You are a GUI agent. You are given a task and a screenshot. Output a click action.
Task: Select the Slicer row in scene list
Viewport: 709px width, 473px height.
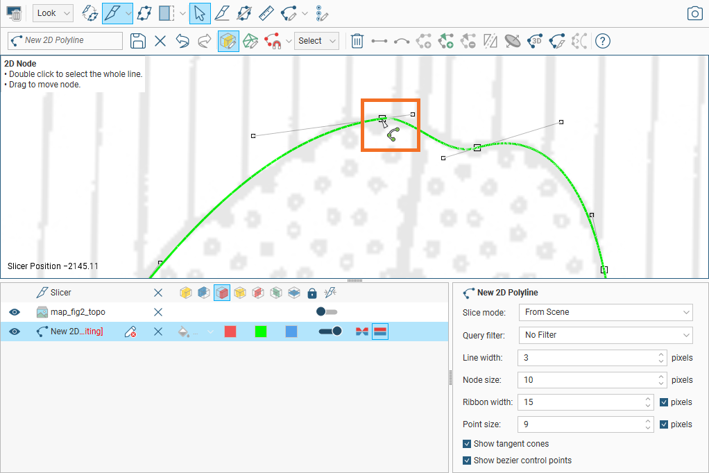click(61, 293)
